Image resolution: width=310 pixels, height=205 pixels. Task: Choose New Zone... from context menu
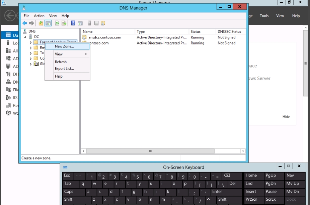67,46
